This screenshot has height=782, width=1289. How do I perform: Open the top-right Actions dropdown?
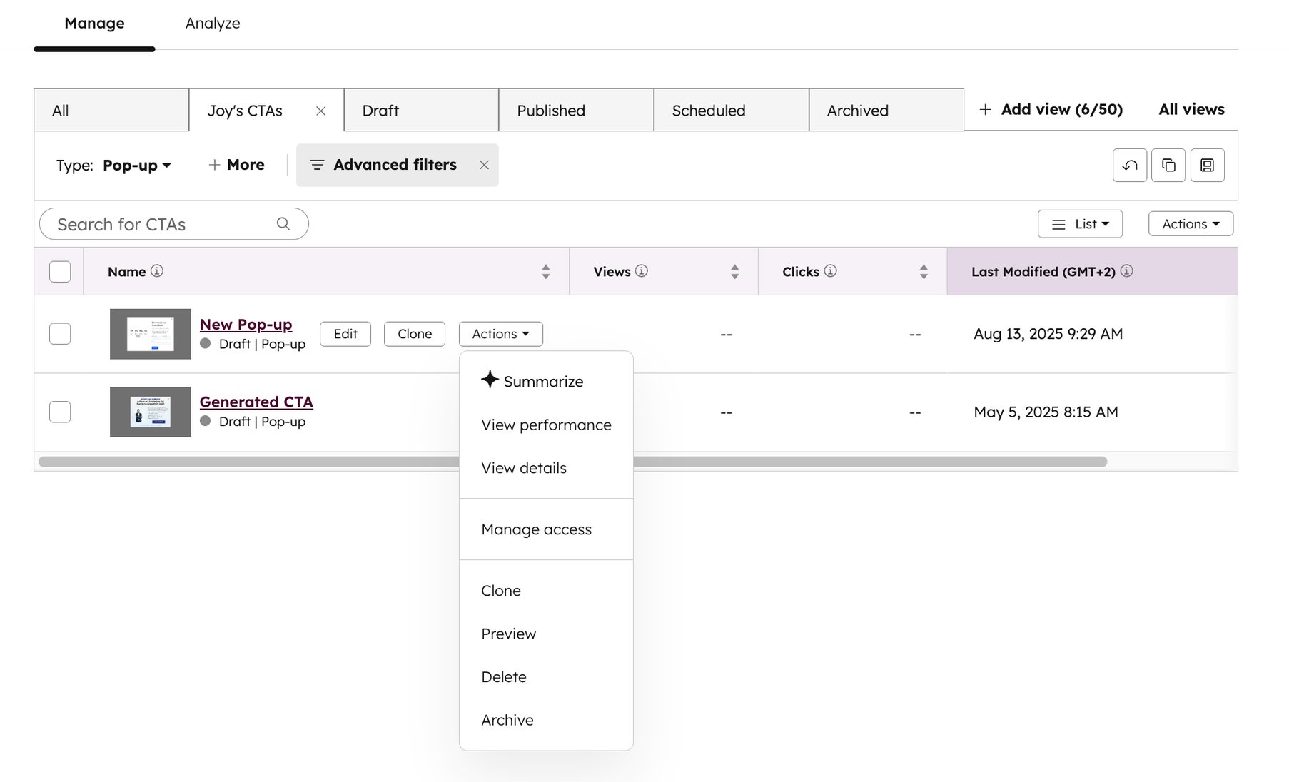point(1190,223)
